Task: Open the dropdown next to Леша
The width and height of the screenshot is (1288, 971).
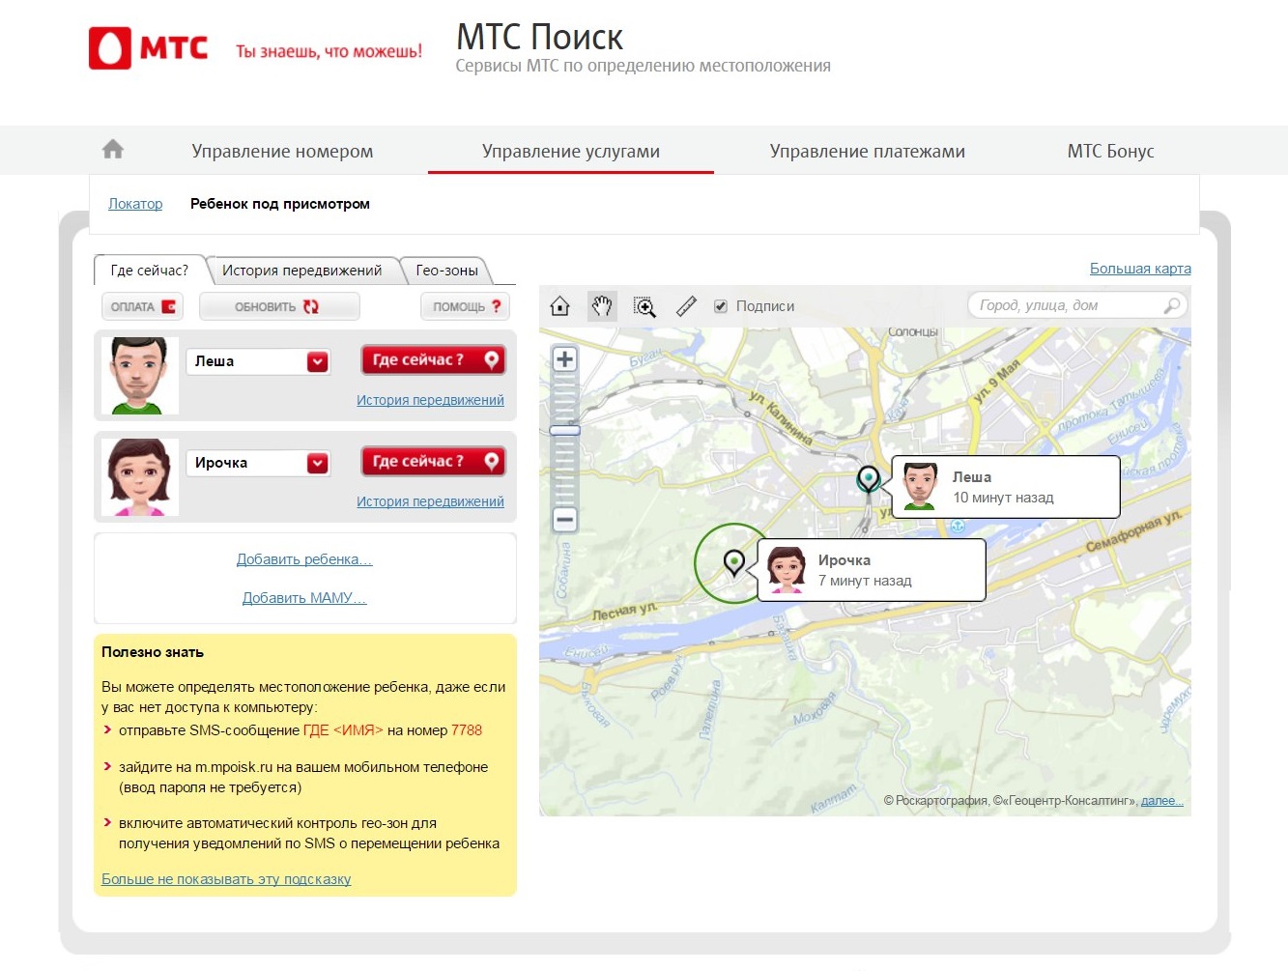Action: tap(318, 361)
